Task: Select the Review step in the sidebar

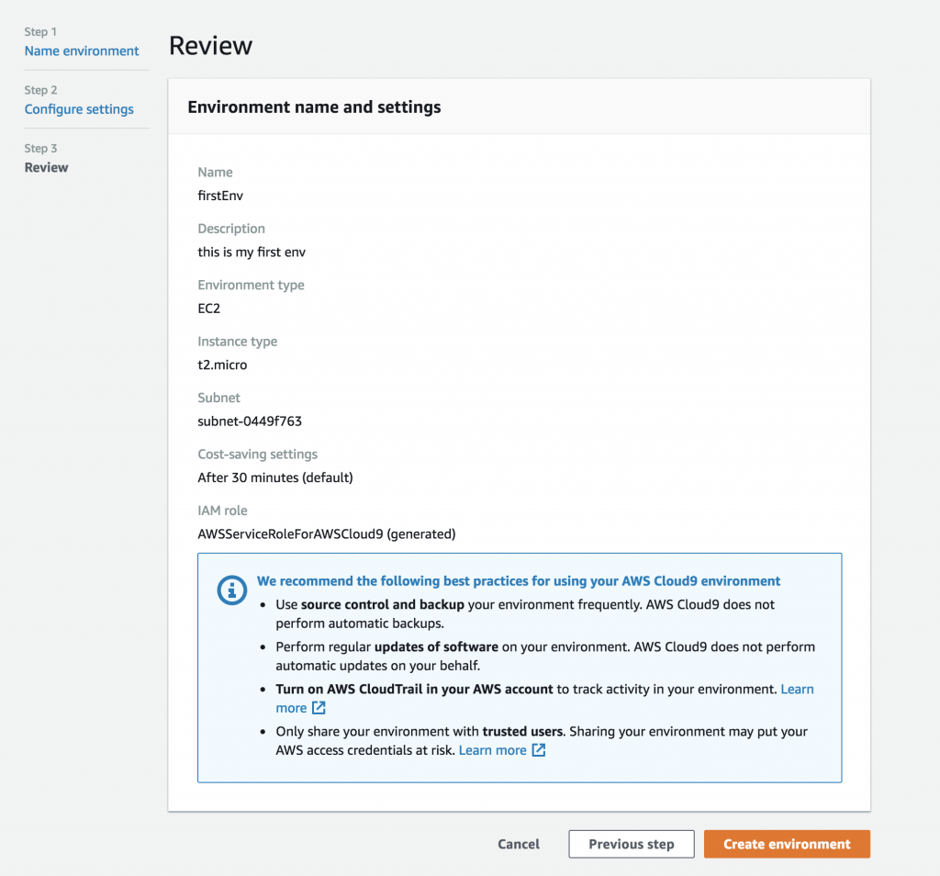Action: 46,167
